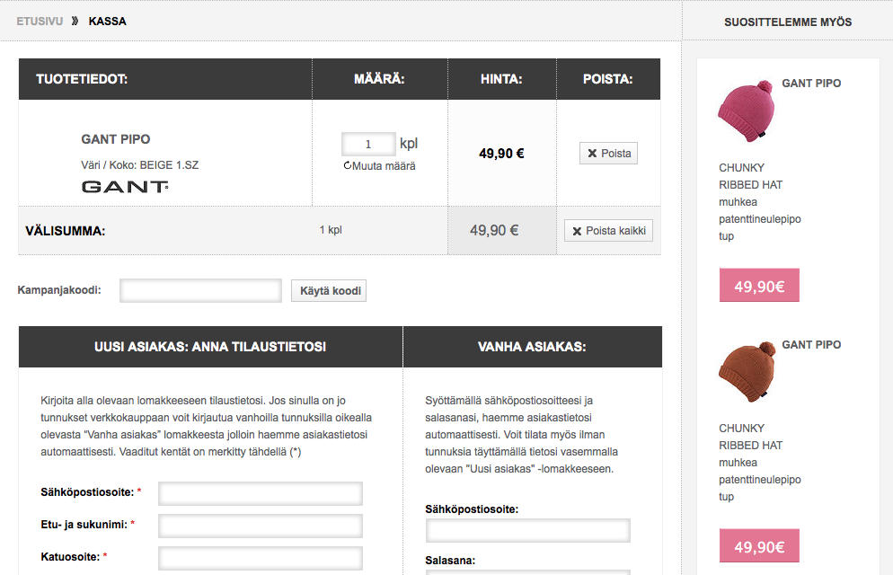Click the GANT brand logo

tap(125, 187)
